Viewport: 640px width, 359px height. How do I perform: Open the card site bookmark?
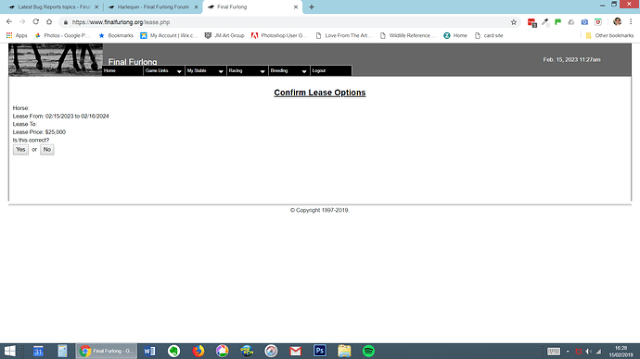click(489, 35)
